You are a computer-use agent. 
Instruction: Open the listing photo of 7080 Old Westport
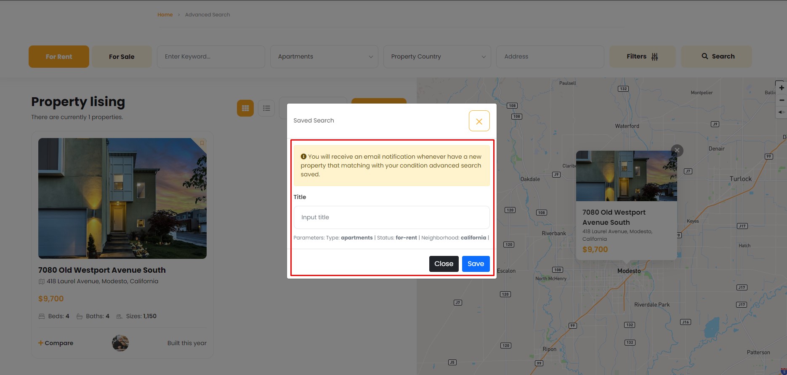(122, 198)
